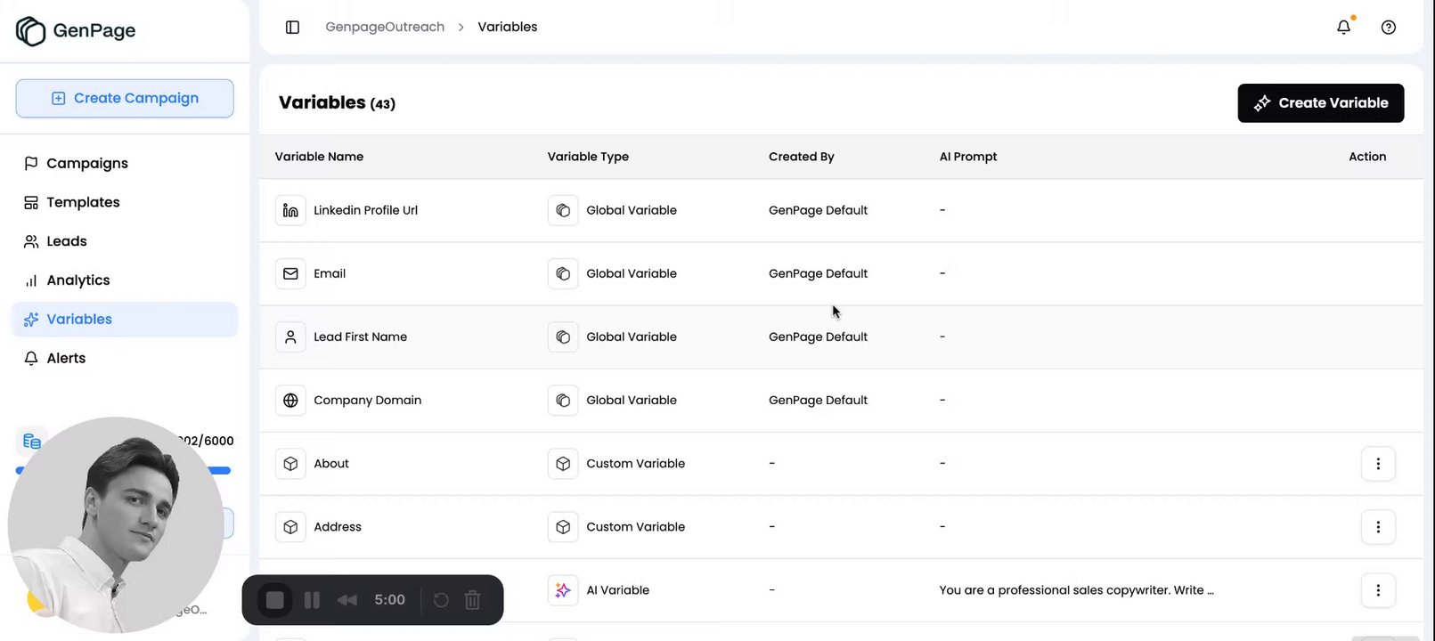Viewport: 1435px width, 641px height.
Task: Pause the screen recording
Action: tap(312, 600)
